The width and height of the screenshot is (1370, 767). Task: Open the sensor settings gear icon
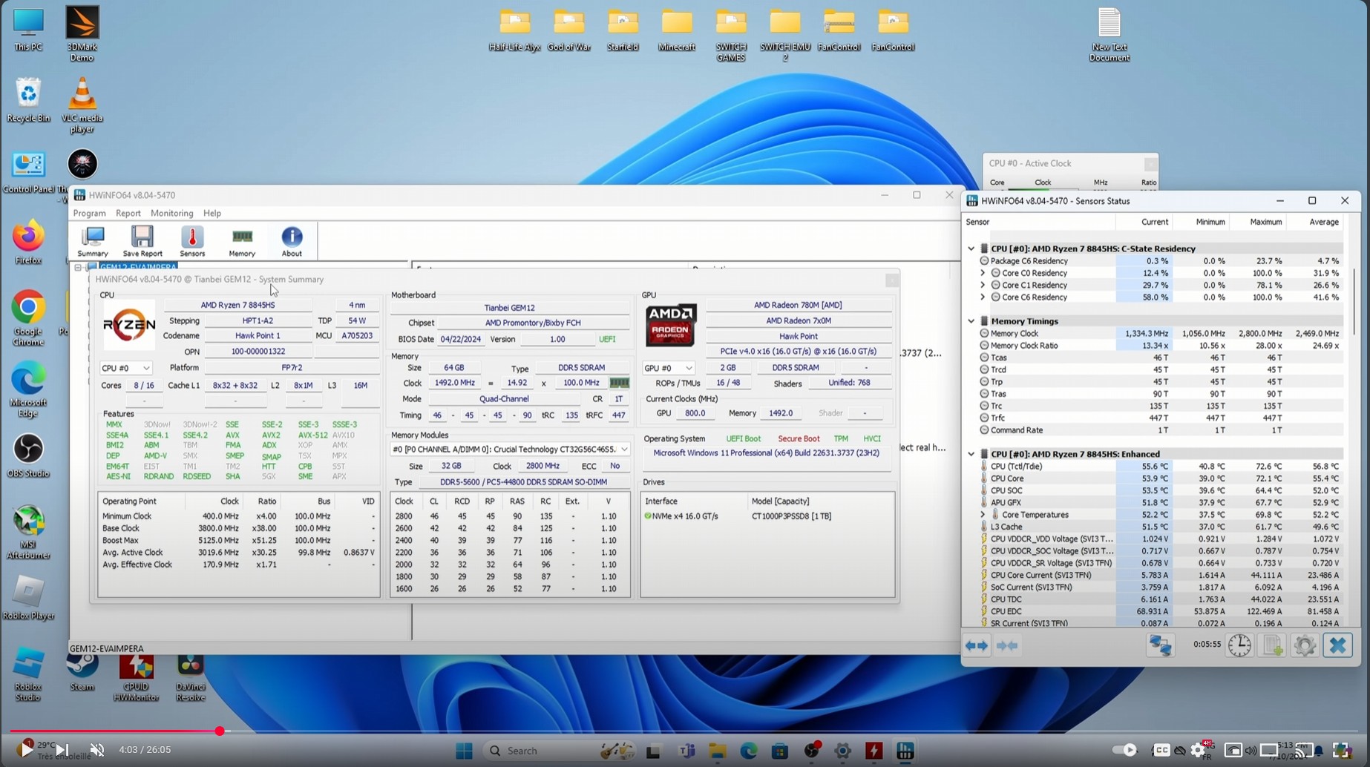pos(1305,645)
